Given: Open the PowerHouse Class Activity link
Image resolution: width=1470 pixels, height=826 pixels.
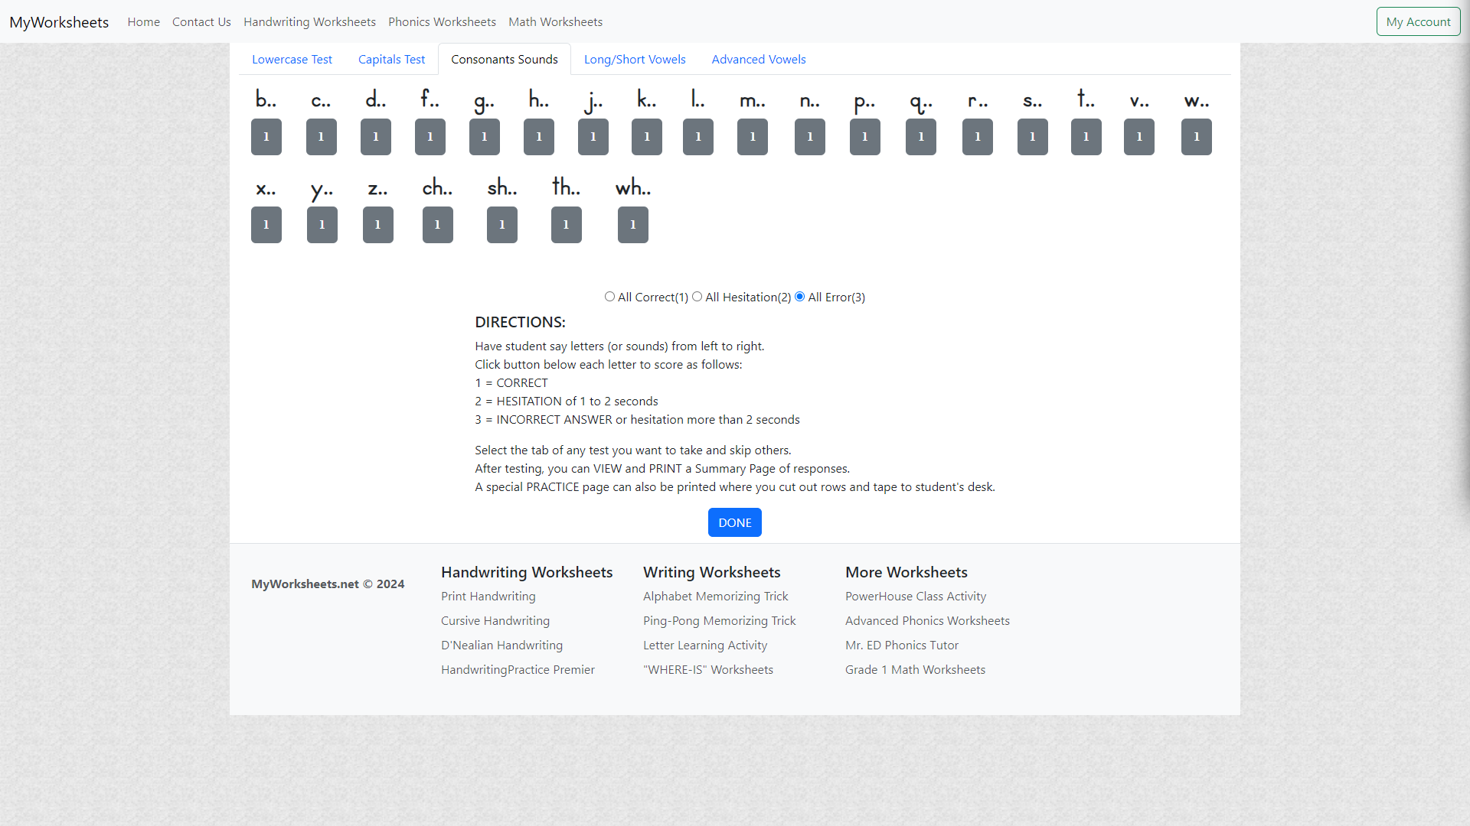Looking at the screenshot, I should coord(916,597).
